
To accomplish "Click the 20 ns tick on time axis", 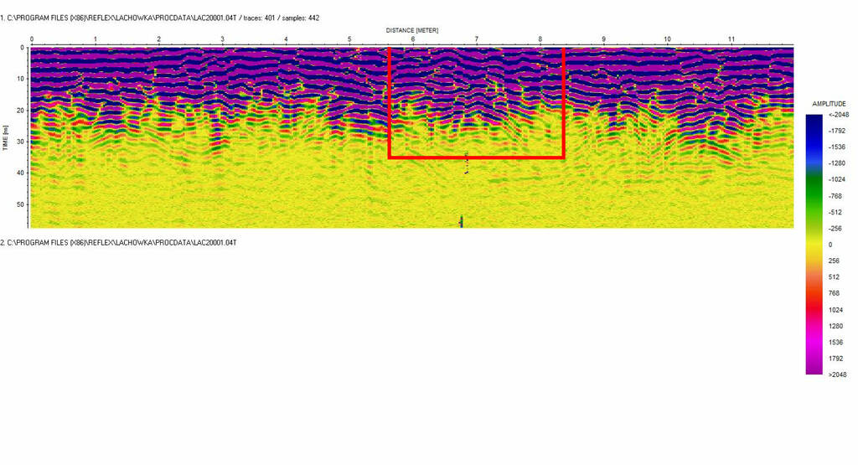I will (21, 111).
